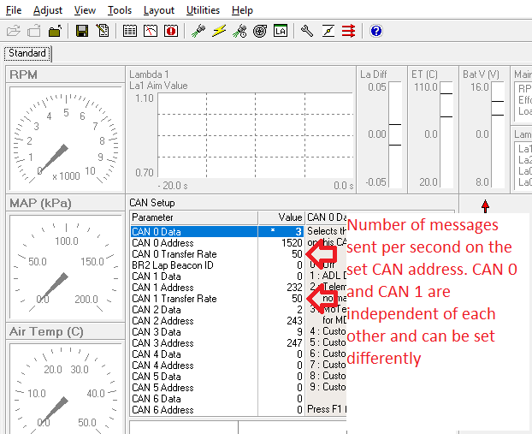Click the Value column header

click(291, 218)
